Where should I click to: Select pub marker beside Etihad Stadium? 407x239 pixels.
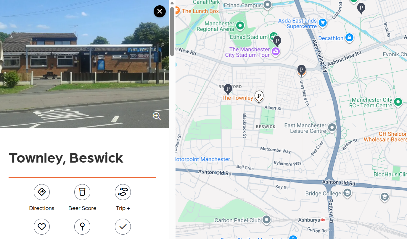pos(277,41)
